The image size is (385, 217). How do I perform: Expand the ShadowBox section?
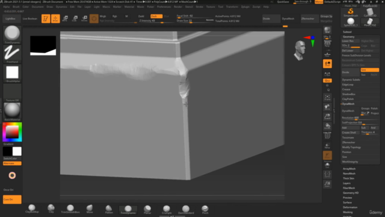[x=349, y=94]
